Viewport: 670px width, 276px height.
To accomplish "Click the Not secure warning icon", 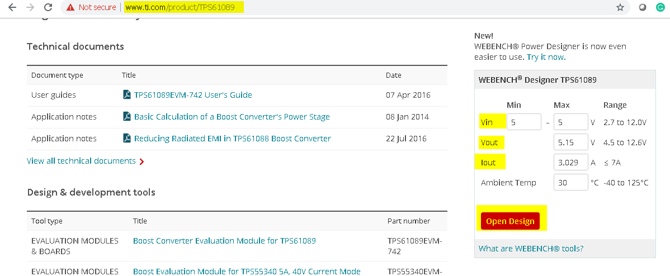I will click(70, 7).
